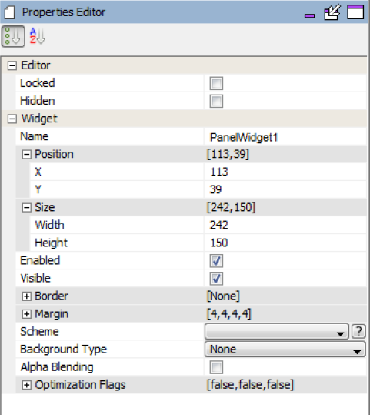Select the categorized sort icon
Image resolution: width=370 pixels, height=415 pixels.
click(13, 36)
